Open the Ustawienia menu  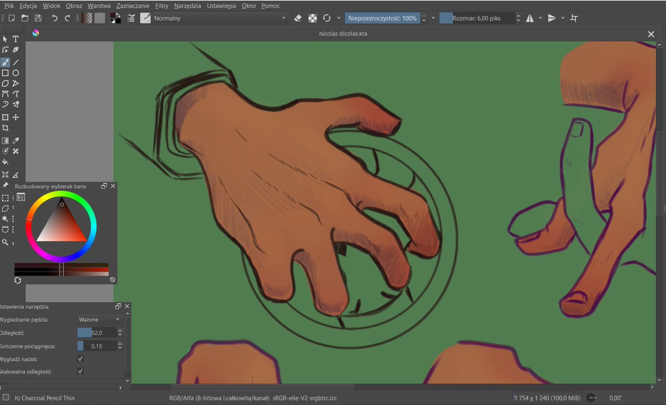(x=221, y=6)
